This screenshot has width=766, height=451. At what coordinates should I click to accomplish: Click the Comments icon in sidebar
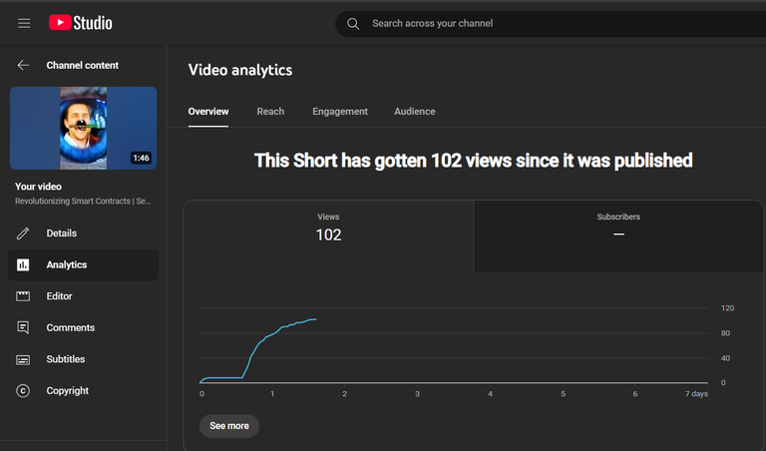pyautogui.click(x=23, y=327)
